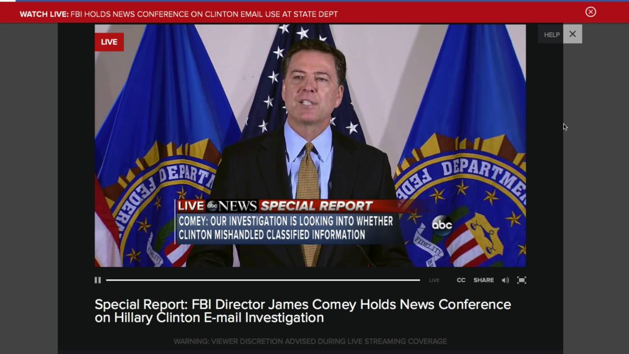Click the Comey caption text in the lower third

[x=286, y=228]
